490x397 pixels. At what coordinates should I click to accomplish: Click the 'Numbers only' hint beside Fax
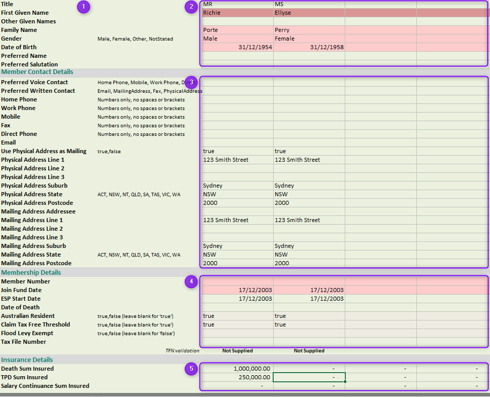[141, 125]
